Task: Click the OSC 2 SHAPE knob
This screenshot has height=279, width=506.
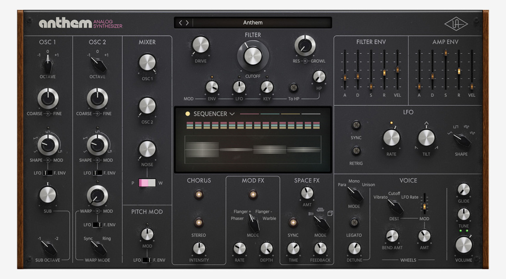Action: tap(97, 145)
